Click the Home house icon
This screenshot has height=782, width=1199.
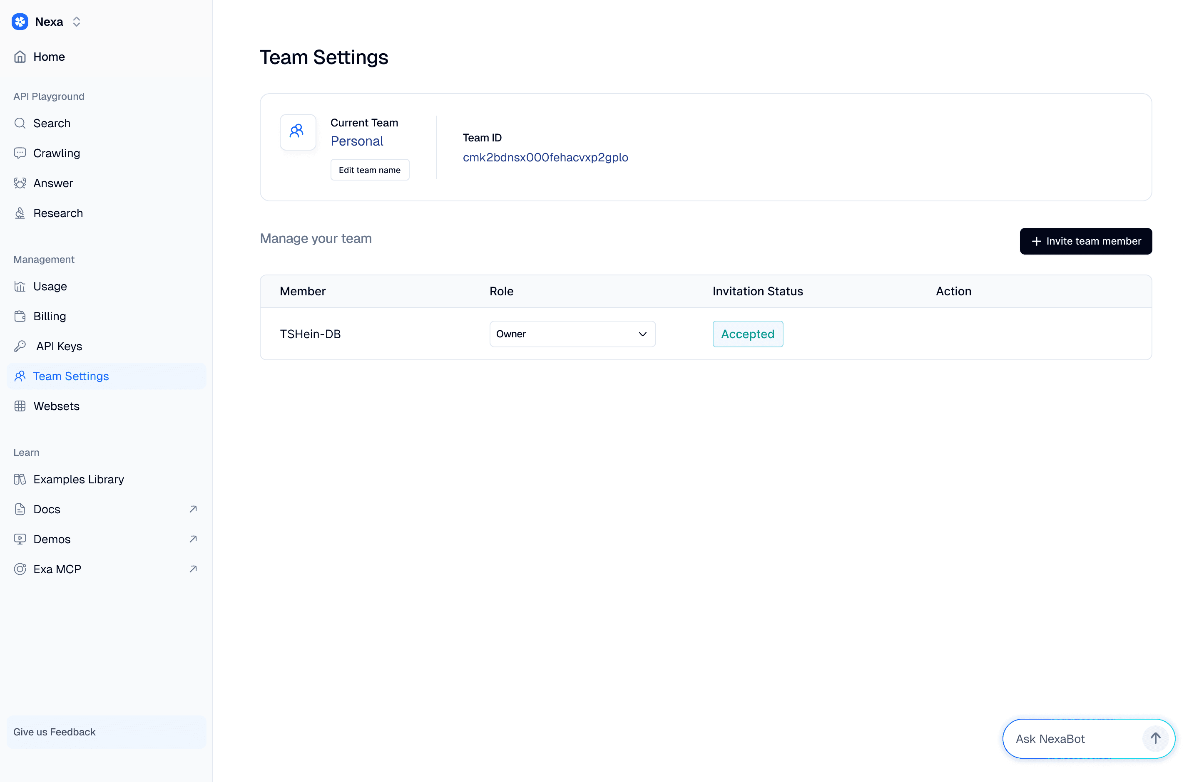pyautogui.click(x=20, y=57)
